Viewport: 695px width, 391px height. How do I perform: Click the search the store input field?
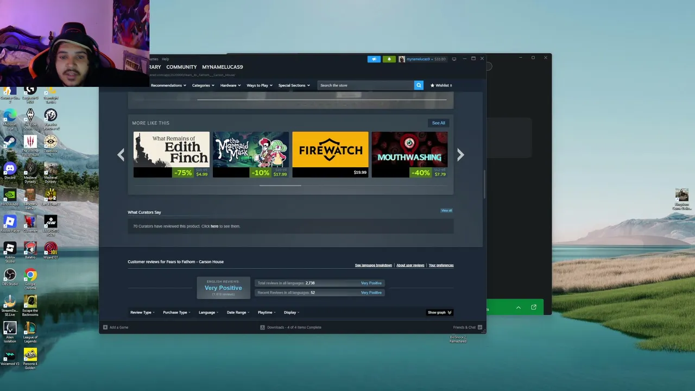[x=365, y=85]
